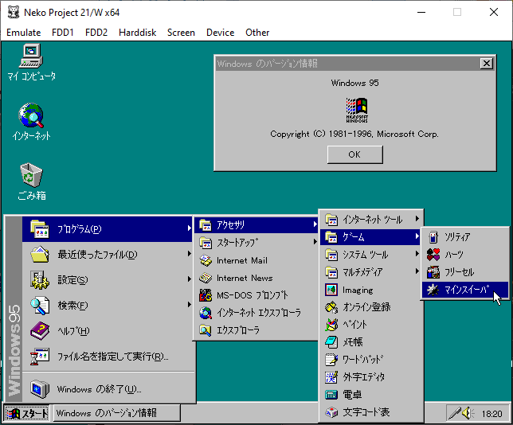Open the Other menu
513x425 pixels.
(257, 33)
